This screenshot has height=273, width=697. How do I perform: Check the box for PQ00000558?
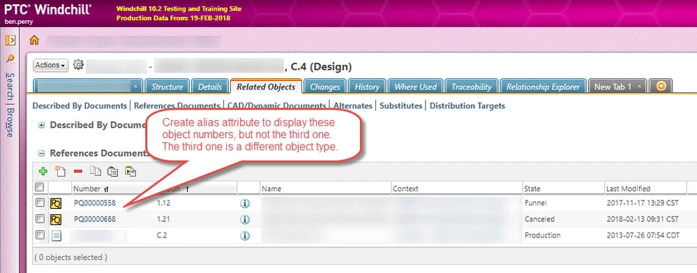coord(40,202)
